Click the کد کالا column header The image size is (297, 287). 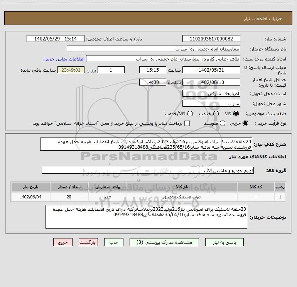(256, 187)
